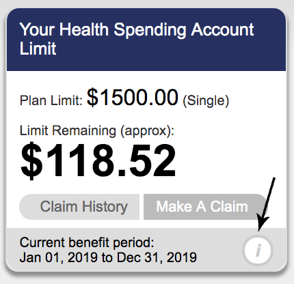Click the Dec 31, 2019 end date
The height and width of the screenshot is (284, 294).
(x=157, y=257)
